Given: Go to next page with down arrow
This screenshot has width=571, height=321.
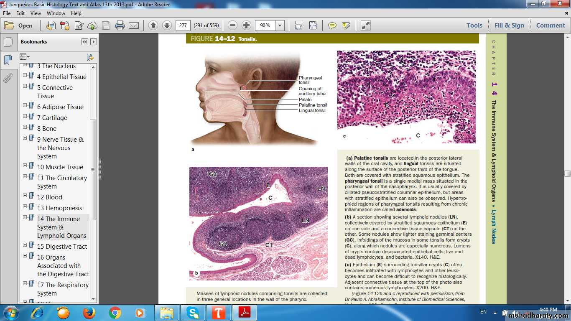Looking at the screenshot, I should [x=167, y=25].
